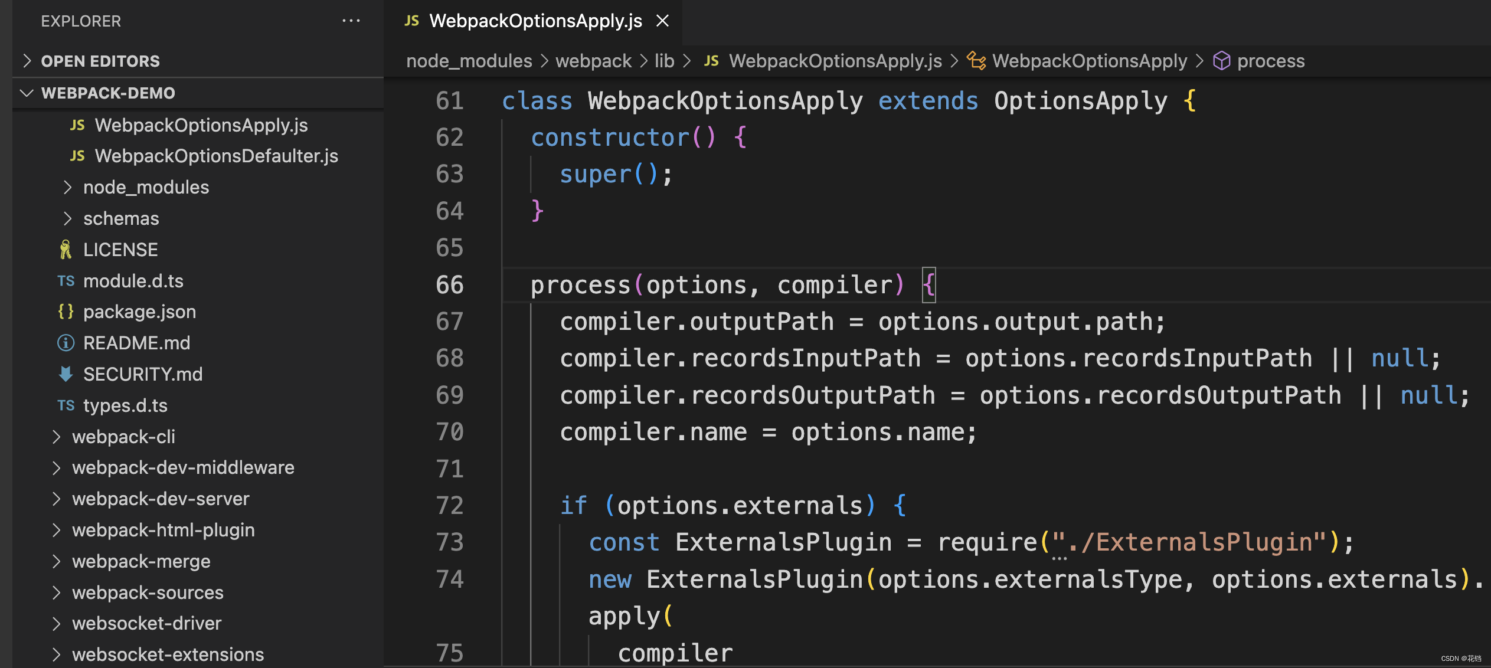This screenshot has height=668, width=1491.
Task: Expand the schemas folder
Action: (68, 218)
